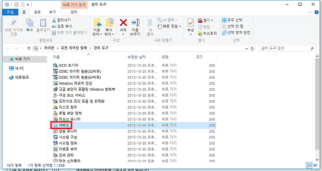Click 모두 선택 button
The width and height of the screenshot is (322, 171).
tap(232, 20)
